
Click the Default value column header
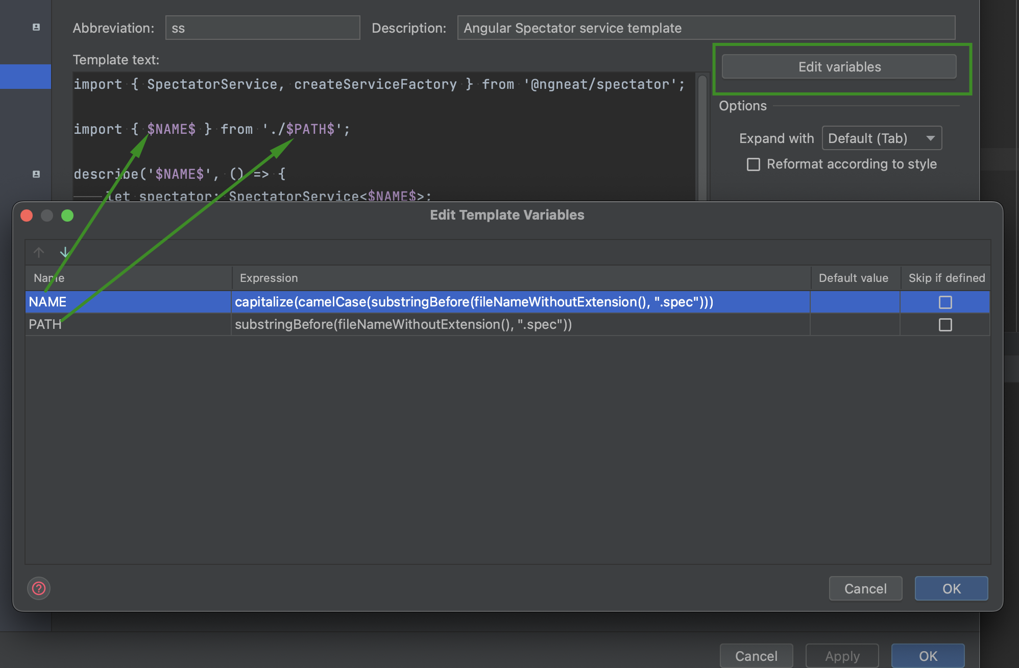pos(854,278)
